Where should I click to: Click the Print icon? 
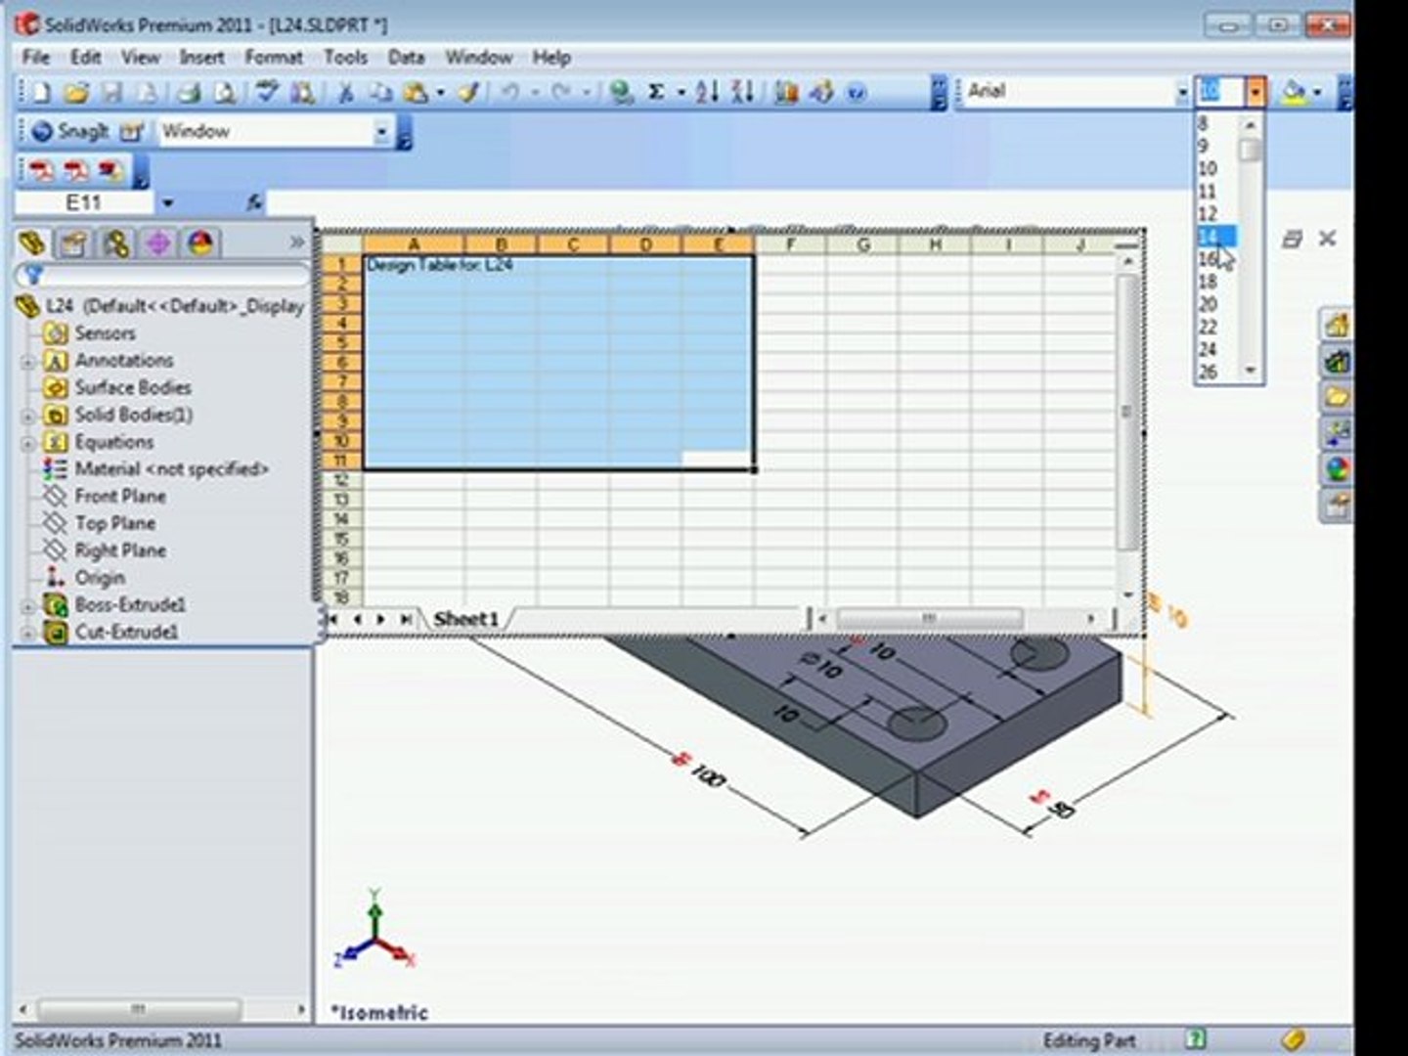pyautogui.click(x=190, y=93)
